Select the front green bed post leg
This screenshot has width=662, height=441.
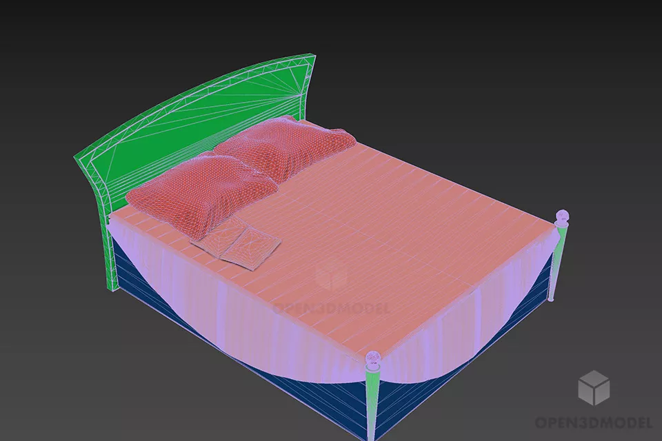pyautogui.click(x=372, y=405)
